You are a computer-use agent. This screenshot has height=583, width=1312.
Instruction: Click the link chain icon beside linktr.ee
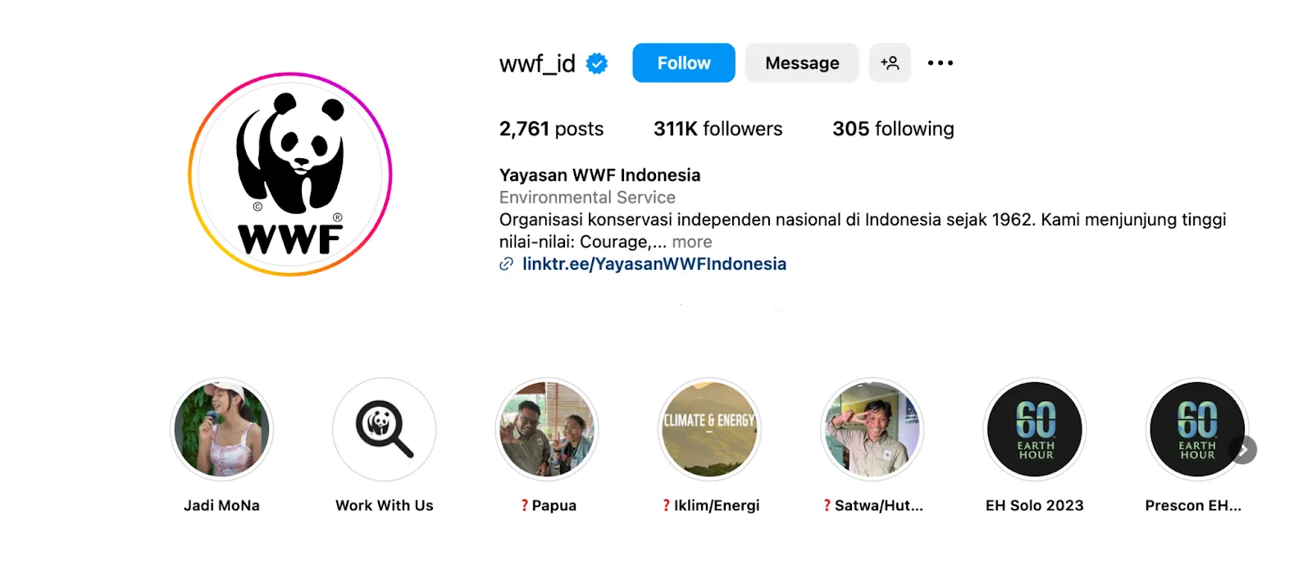click(x=507, y=264)
